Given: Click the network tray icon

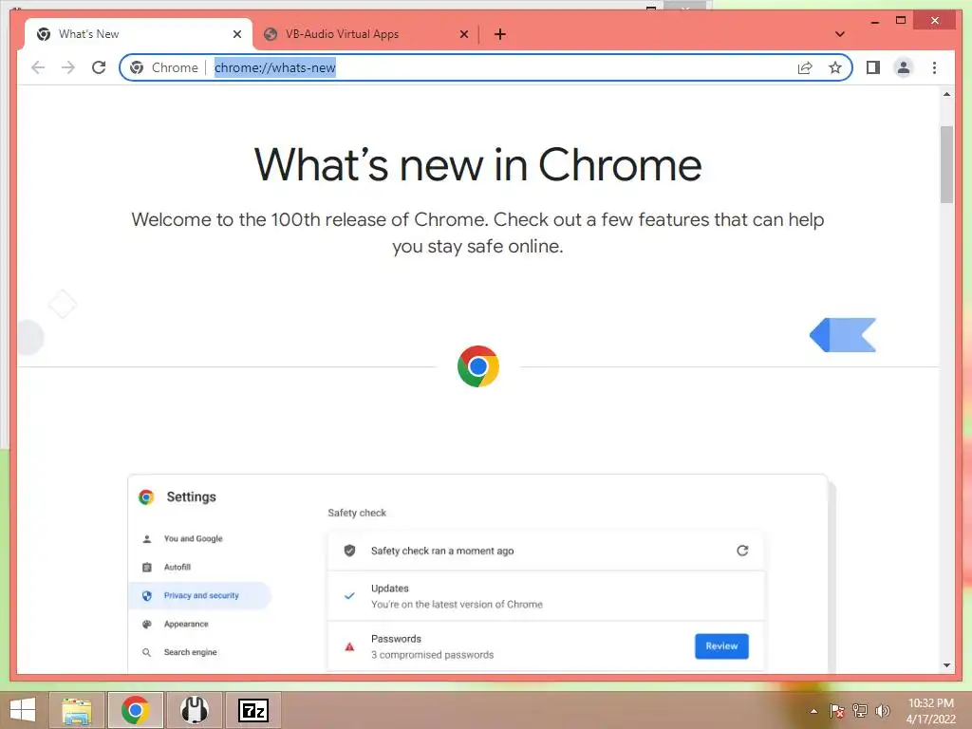Looking at the screenshot, I should (859, 711).
